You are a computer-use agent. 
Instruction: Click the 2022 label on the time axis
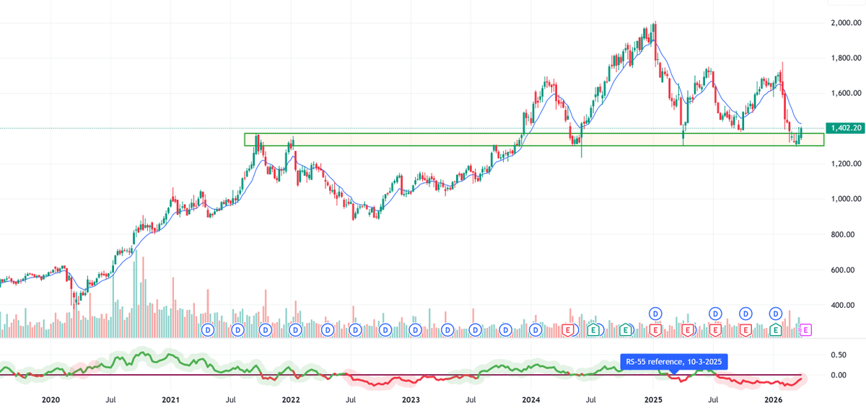pos(291,399)
